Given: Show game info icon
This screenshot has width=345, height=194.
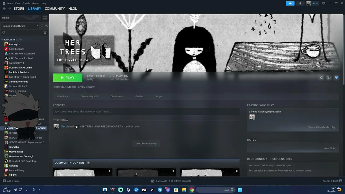Looking at the screenshot, I should (x=329, y=78).
